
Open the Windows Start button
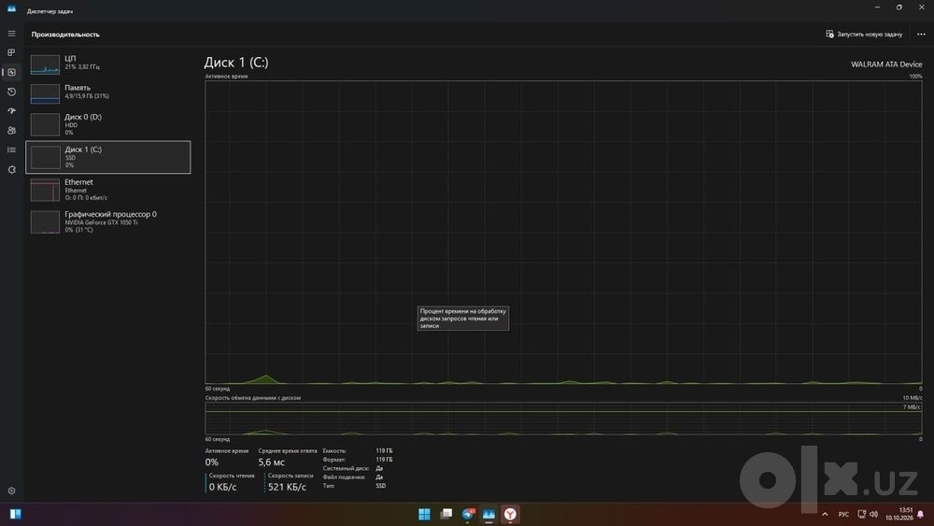(x=424, y=514)
